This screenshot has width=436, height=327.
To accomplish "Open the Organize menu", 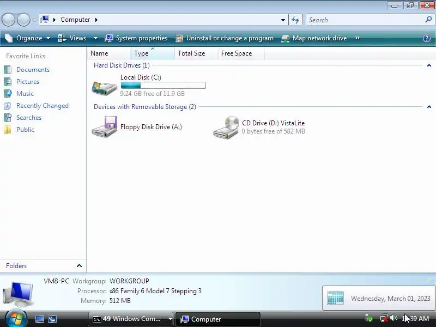I will pos(28,38).
